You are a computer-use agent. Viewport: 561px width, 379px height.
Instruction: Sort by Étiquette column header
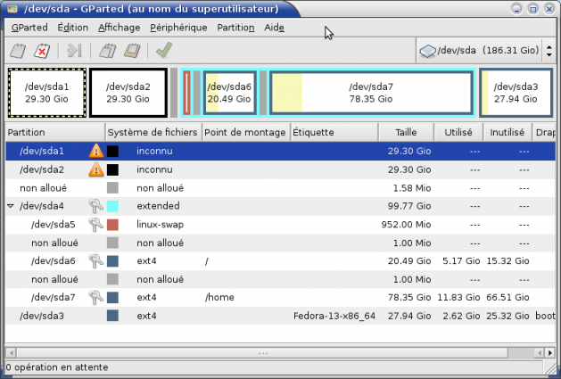tap(334, 132)
